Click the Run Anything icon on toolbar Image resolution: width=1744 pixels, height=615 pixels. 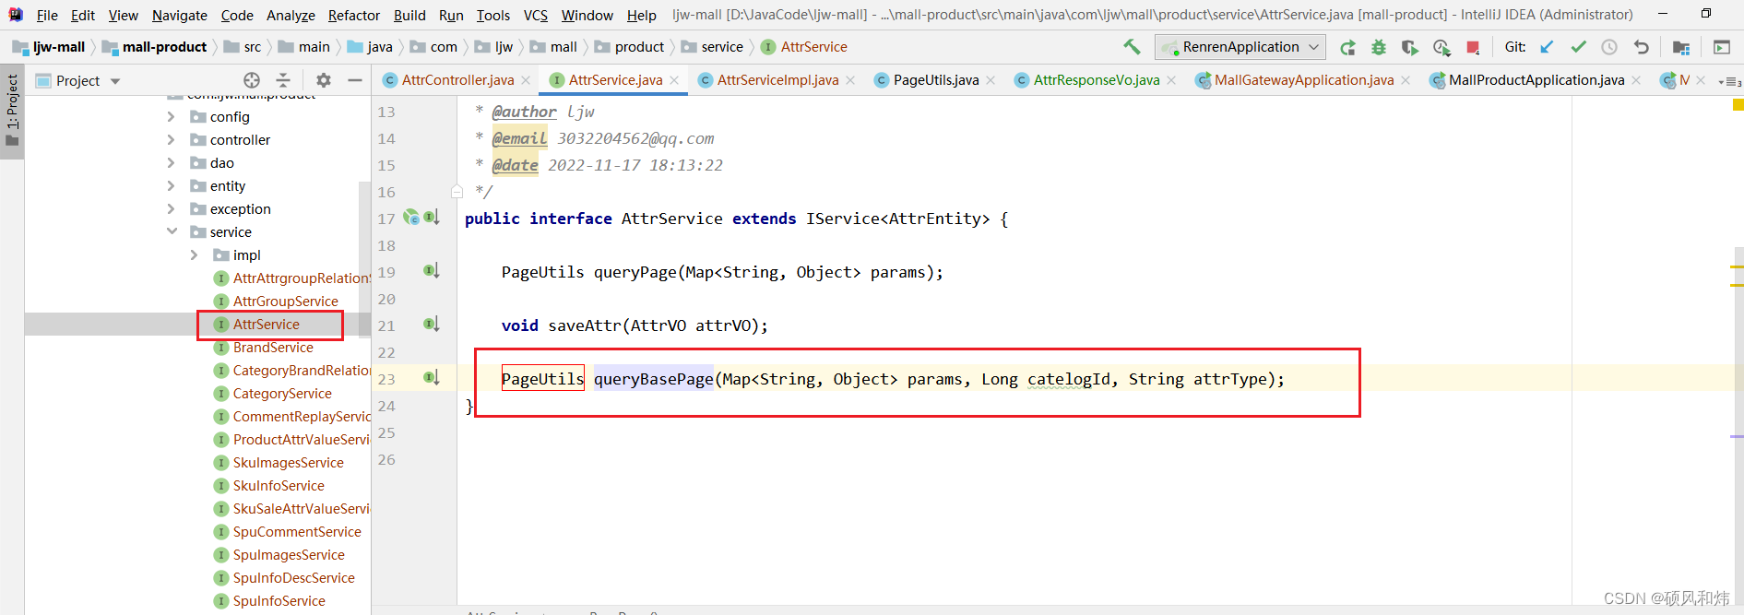1722,47
